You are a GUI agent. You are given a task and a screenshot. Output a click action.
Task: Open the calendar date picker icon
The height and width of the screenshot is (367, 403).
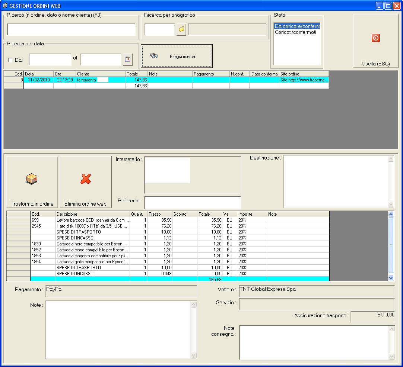click(x=128, y=59)
